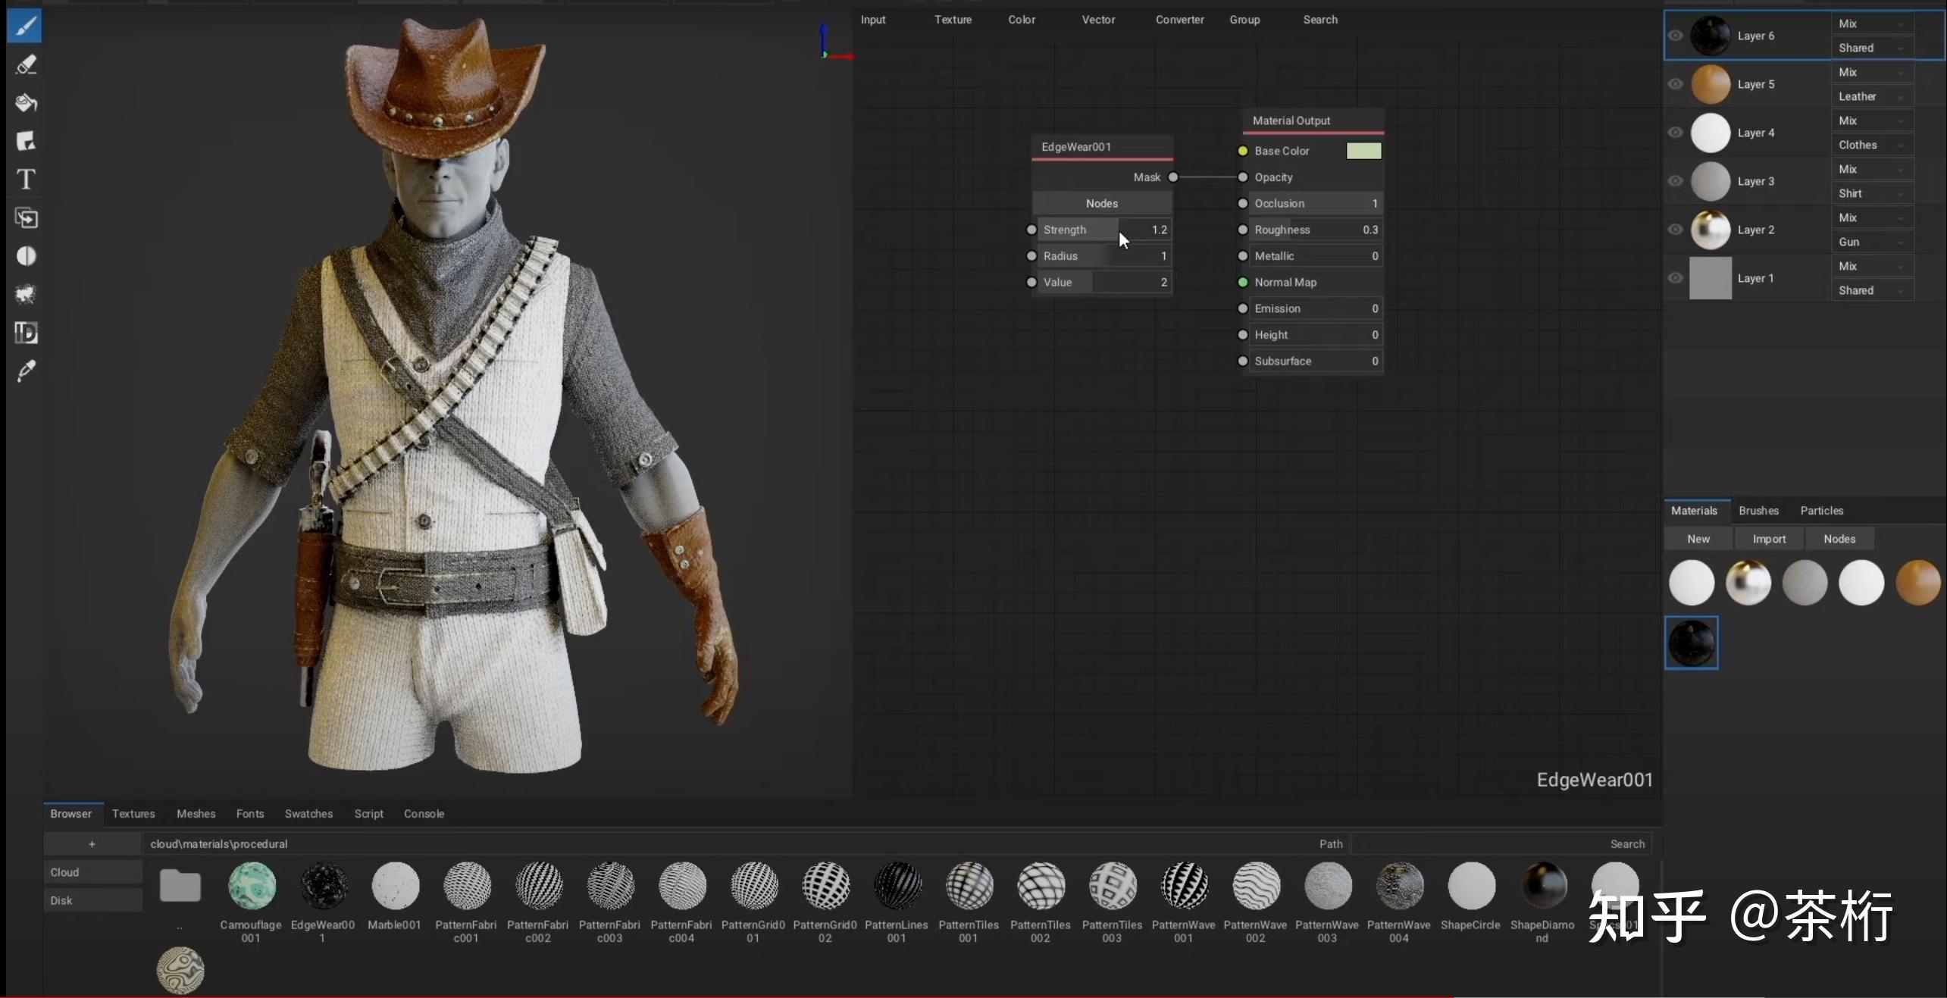Toggle visibility of Layer 2
1947x998 pixels.
(x=1676, y=230)
